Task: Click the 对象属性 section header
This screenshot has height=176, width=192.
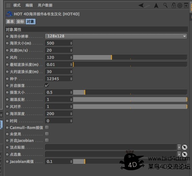Action: pyautogui.click(x=97, y=30)
